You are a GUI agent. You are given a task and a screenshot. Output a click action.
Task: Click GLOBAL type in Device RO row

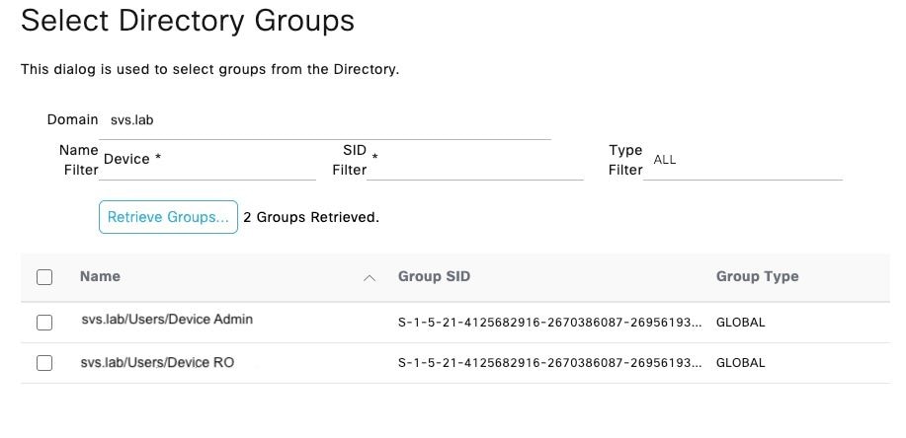pos(740,363)
